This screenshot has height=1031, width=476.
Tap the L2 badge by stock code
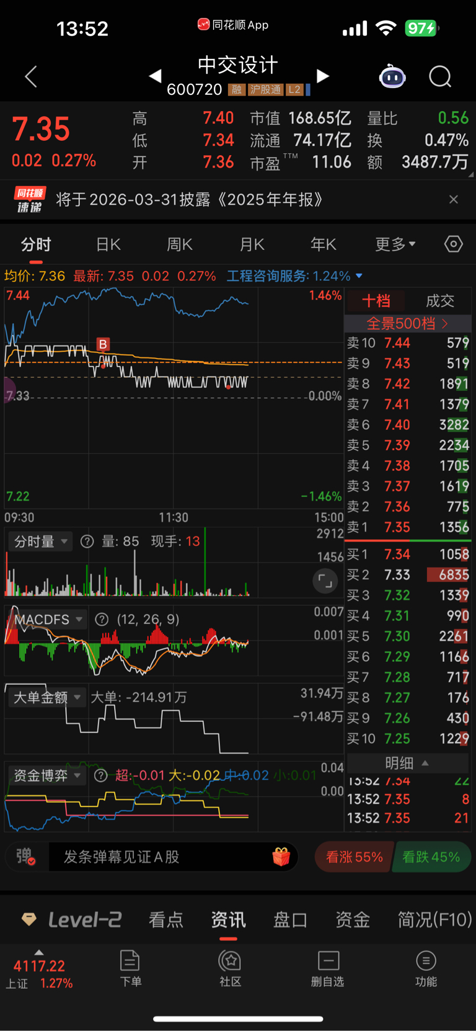[294, 90]
